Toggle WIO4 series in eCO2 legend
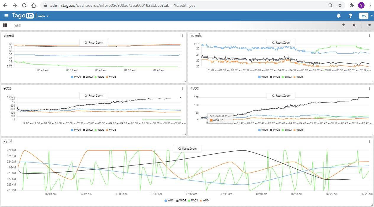Screen dimensions: 374x207 pyautogui.click(x=111, y=130)
